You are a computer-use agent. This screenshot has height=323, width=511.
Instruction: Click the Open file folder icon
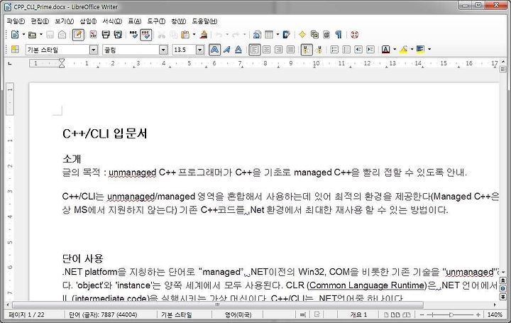(32, 35)
